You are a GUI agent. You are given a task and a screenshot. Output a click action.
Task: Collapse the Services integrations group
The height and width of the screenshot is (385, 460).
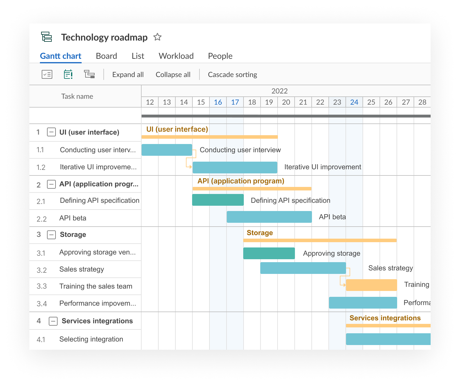[53, 321]
